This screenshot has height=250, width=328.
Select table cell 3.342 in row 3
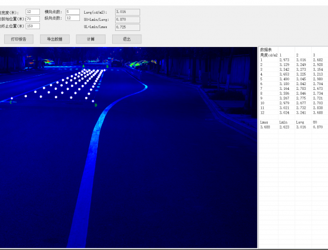pyautogui.click(x=284, y=69)
